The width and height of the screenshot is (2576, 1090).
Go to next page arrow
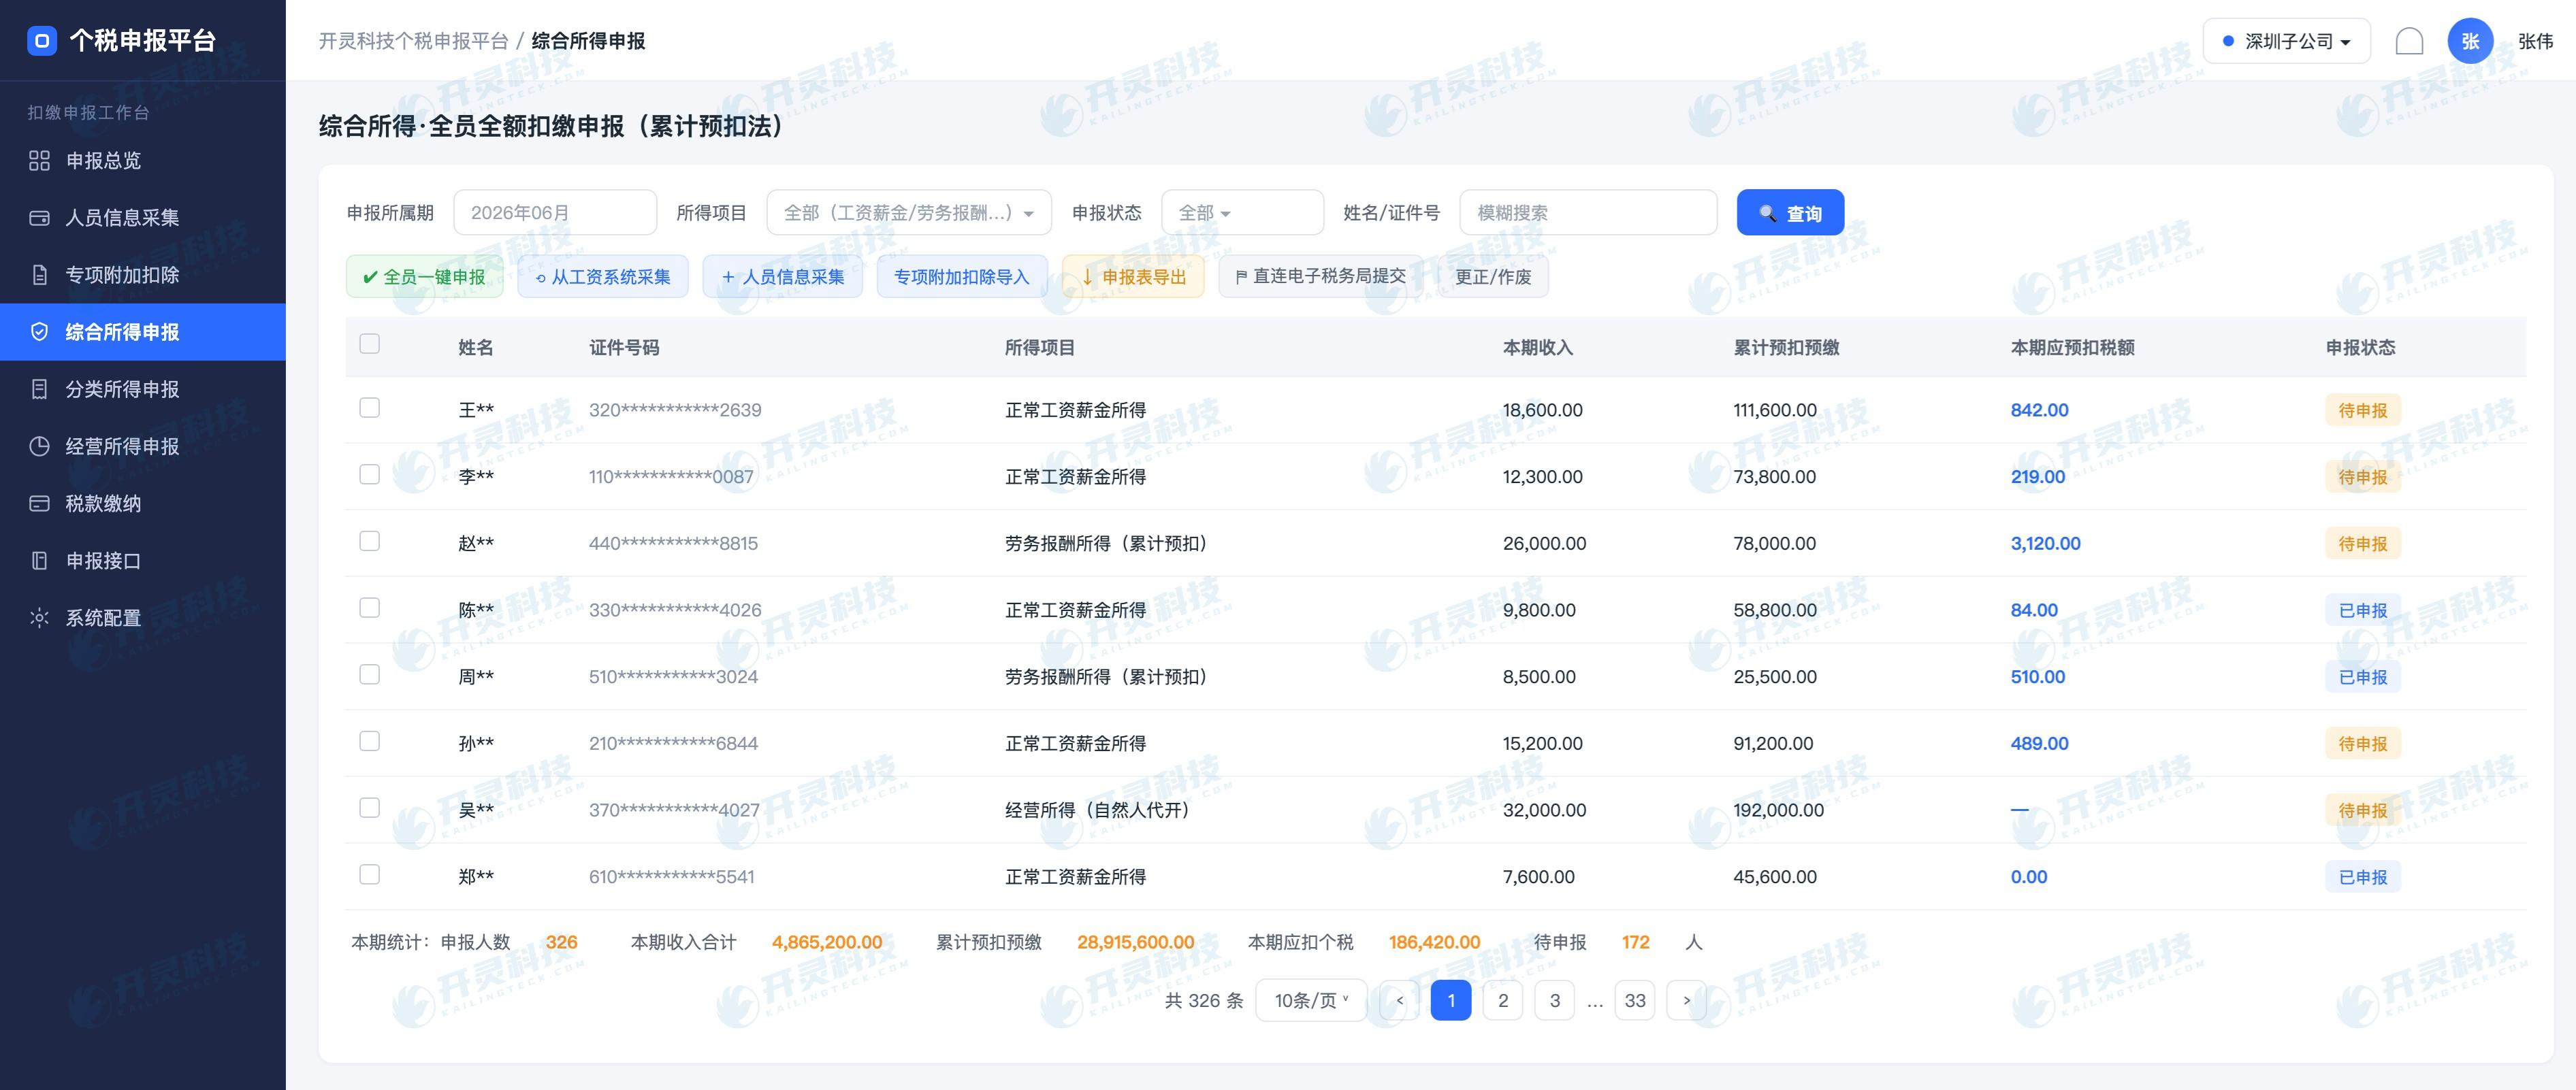(x=1687, y=1000)
